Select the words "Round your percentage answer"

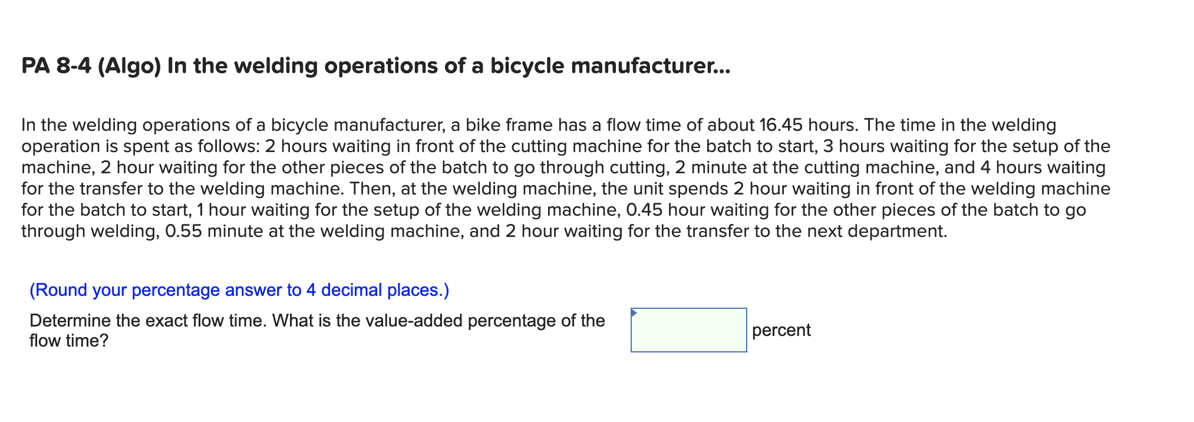pyautogui.click(x=159, y=289)
